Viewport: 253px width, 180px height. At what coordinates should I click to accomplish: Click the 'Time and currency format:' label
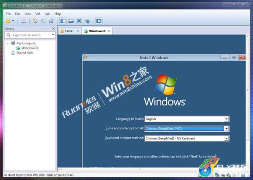pos(125,128)
